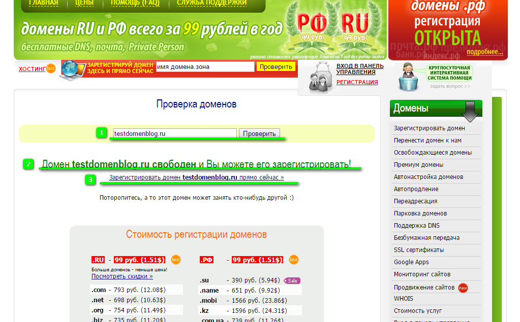The image size is (520, 322).
Task: Click the best badge next to .RU price
Action: tap(176, 260)
